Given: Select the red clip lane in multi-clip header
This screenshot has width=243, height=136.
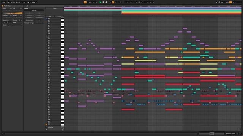Looking at the screenshot, I should coord(181,14).
